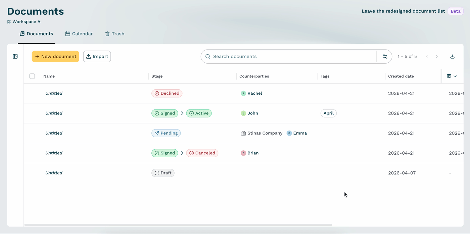Click Signed badge in John's row
Image resolution: width=470 pixels, height=234 pixels.
coord(165,113)
